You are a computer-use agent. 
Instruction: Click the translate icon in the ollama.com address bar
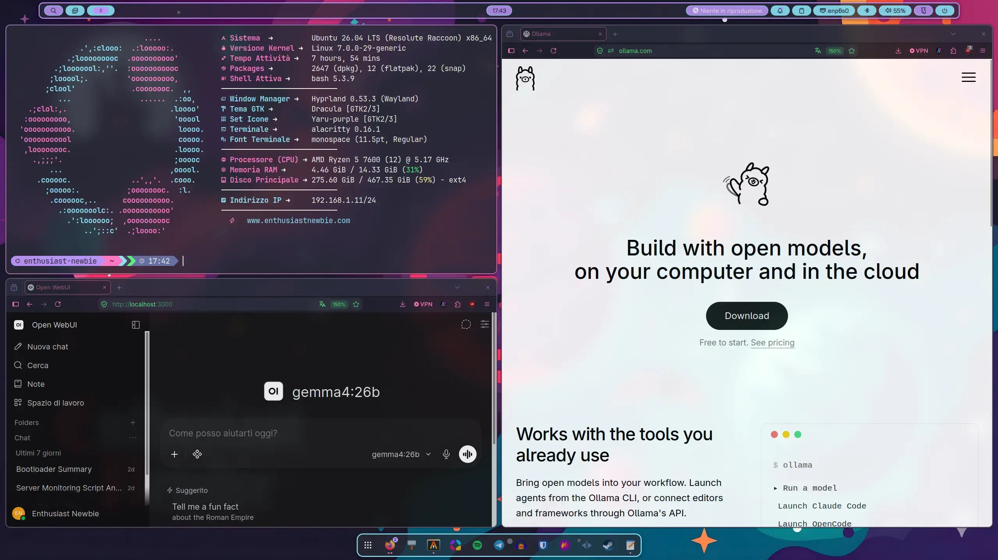click(x=818, y=51)
